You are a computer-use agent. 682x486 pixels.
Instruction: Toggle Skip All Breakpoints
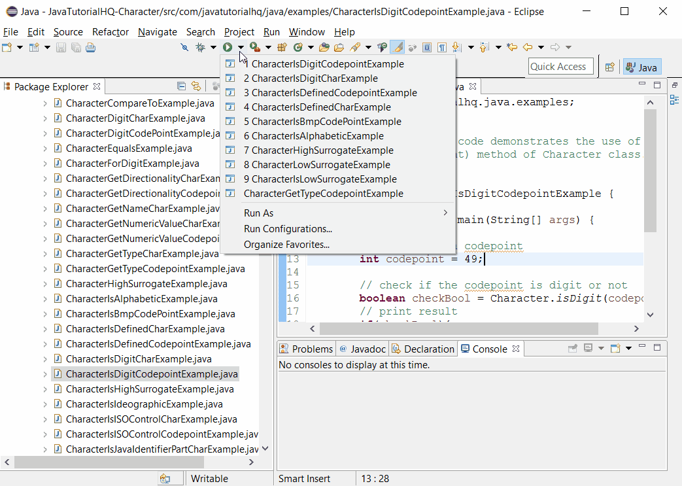tap(184, 47)
